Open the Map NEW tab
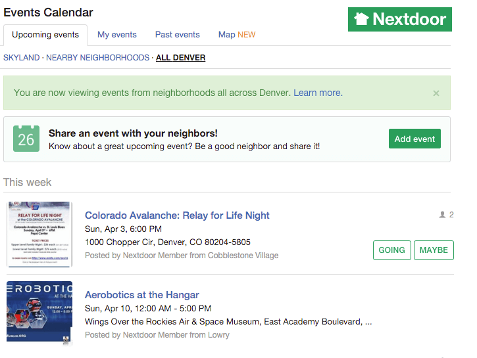Viewport: 477px width, 358px height. (237, 35)
